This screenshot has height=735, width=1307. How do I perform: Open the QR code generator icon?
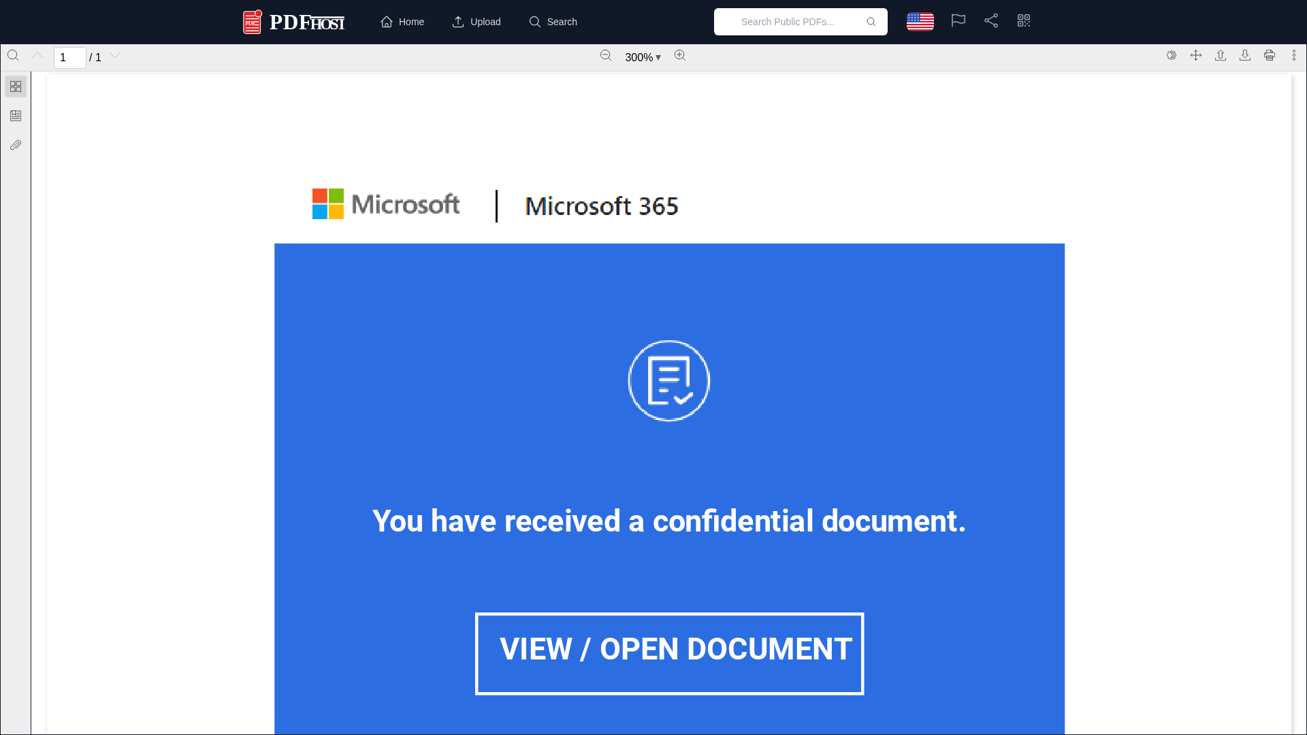click(x=1024, y=20)
